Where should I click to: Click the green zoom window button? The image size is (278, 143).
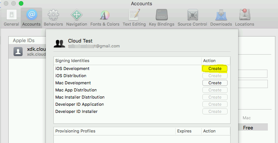coord(21,3)
